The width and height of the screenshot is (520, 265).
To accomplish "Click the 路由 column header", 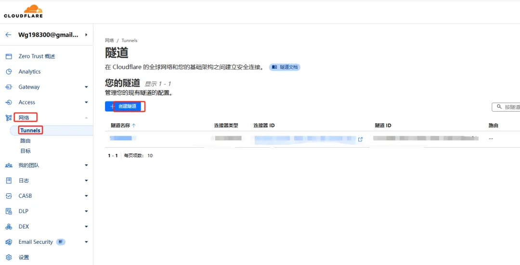I will coord(494,126).
